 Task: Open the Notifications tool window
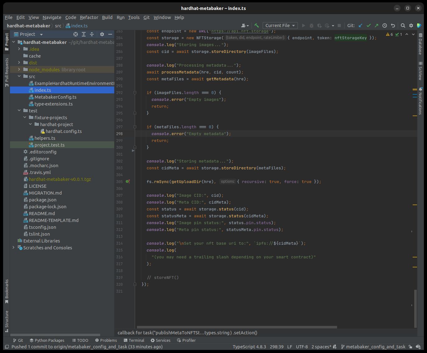[x=420, y=101]
